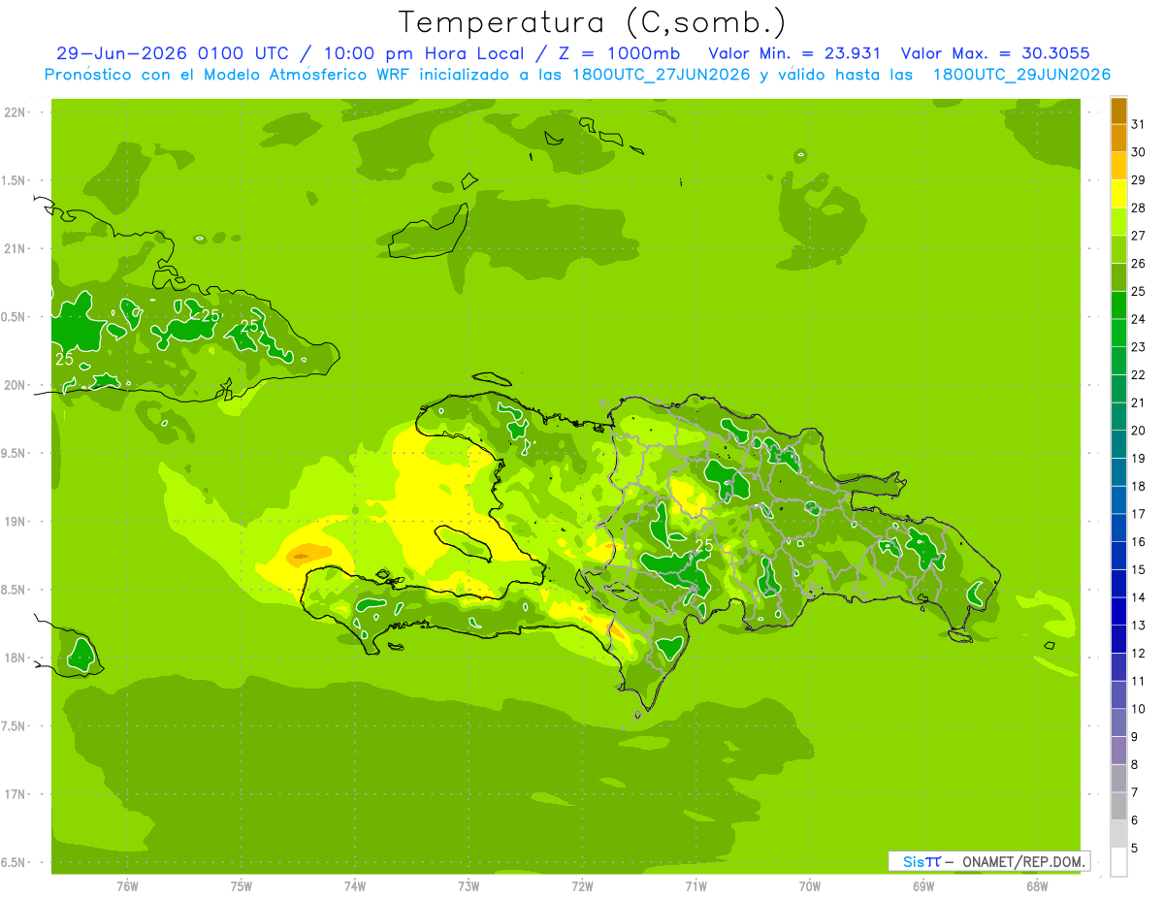1164x899 pixels.
Task: Click the '13' color scale label
Action: click(1138, 626)
